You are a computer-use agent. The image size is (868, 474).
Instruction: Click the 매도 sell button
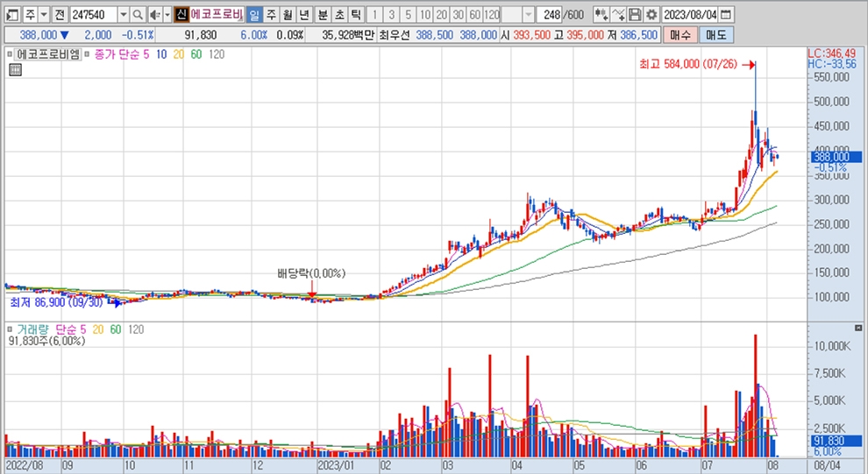coord(715,35)
